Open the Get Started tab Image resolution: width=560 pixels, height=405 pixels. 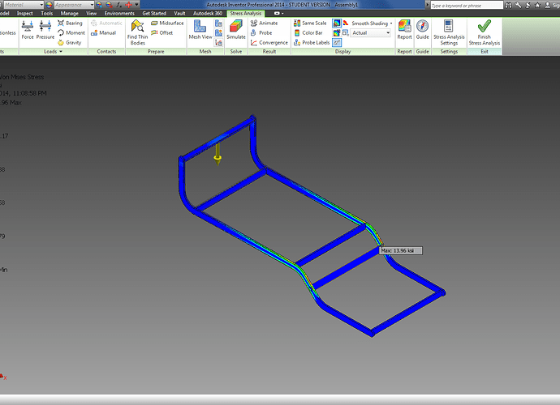point(154,13)
